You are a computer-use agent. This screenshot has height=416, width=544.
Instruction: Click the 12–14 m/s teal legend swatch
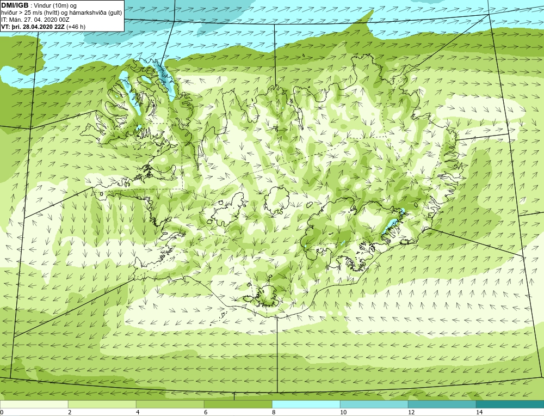coord(442,404)
